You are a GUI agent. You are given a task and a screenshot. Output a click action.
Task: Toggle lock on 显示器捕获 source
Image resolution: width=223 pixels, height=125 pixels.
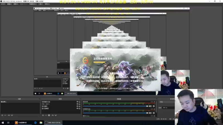tap(79, 108)
